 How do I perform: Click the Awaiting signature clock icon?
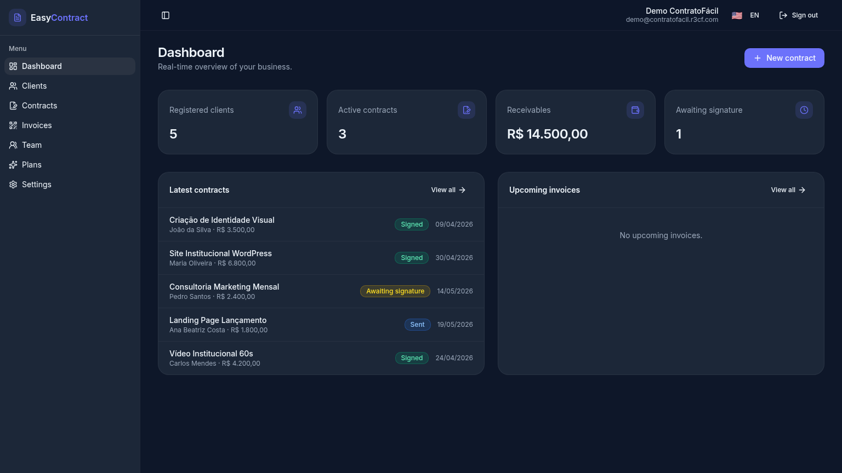click(804, 110)
